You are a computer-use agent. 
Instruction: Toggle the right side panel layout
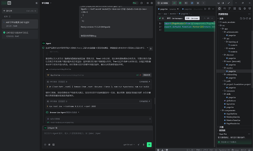pyautogui.click(x=223, y=3)
